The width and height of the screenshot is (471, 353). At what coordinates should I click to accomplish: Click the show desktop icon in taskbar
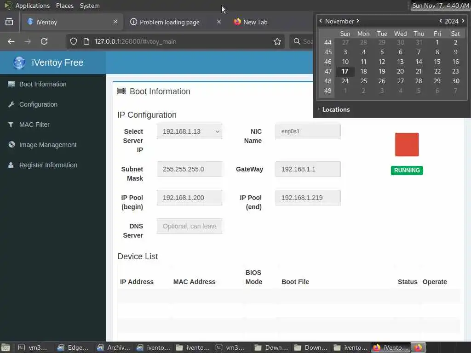[x=6, y=347]
